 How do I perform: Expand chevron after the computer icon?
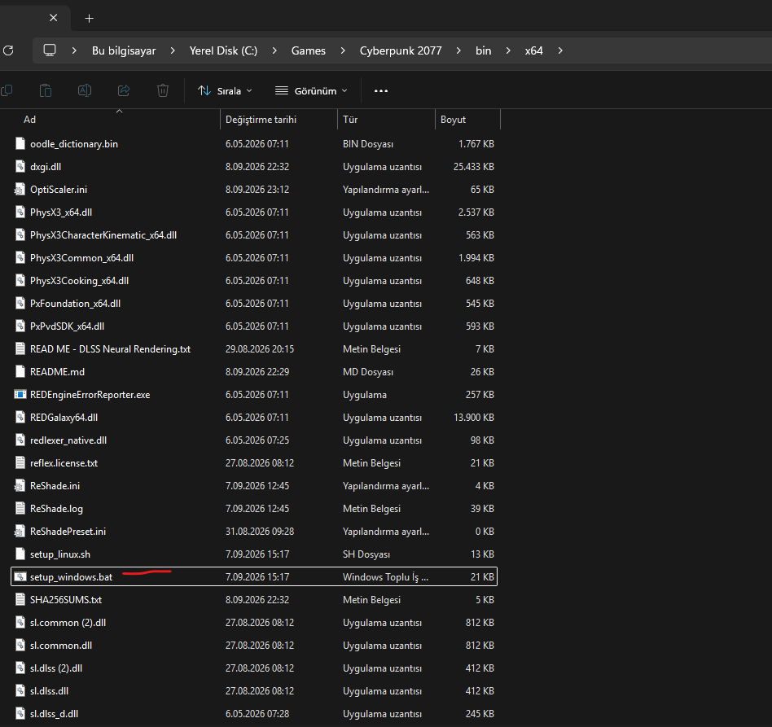[x=74, y=50]
